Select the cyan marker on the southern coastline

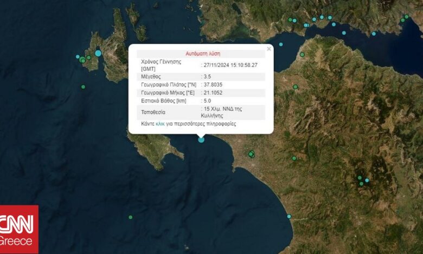tap(289, 216)
